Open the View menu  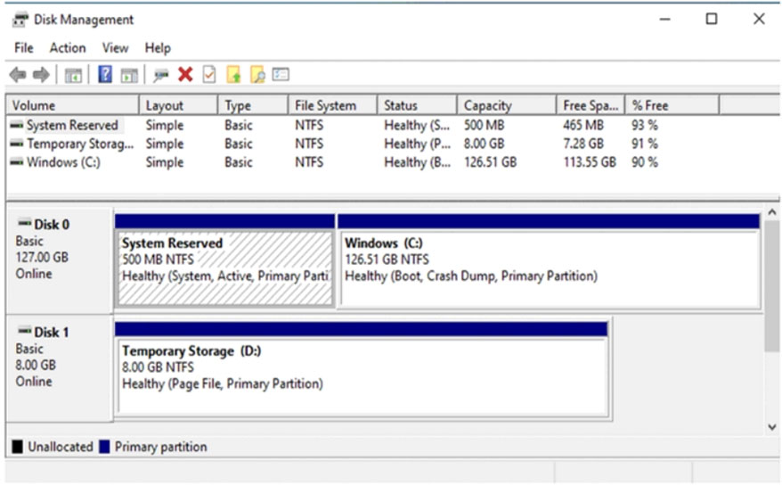tap(115, 48)
